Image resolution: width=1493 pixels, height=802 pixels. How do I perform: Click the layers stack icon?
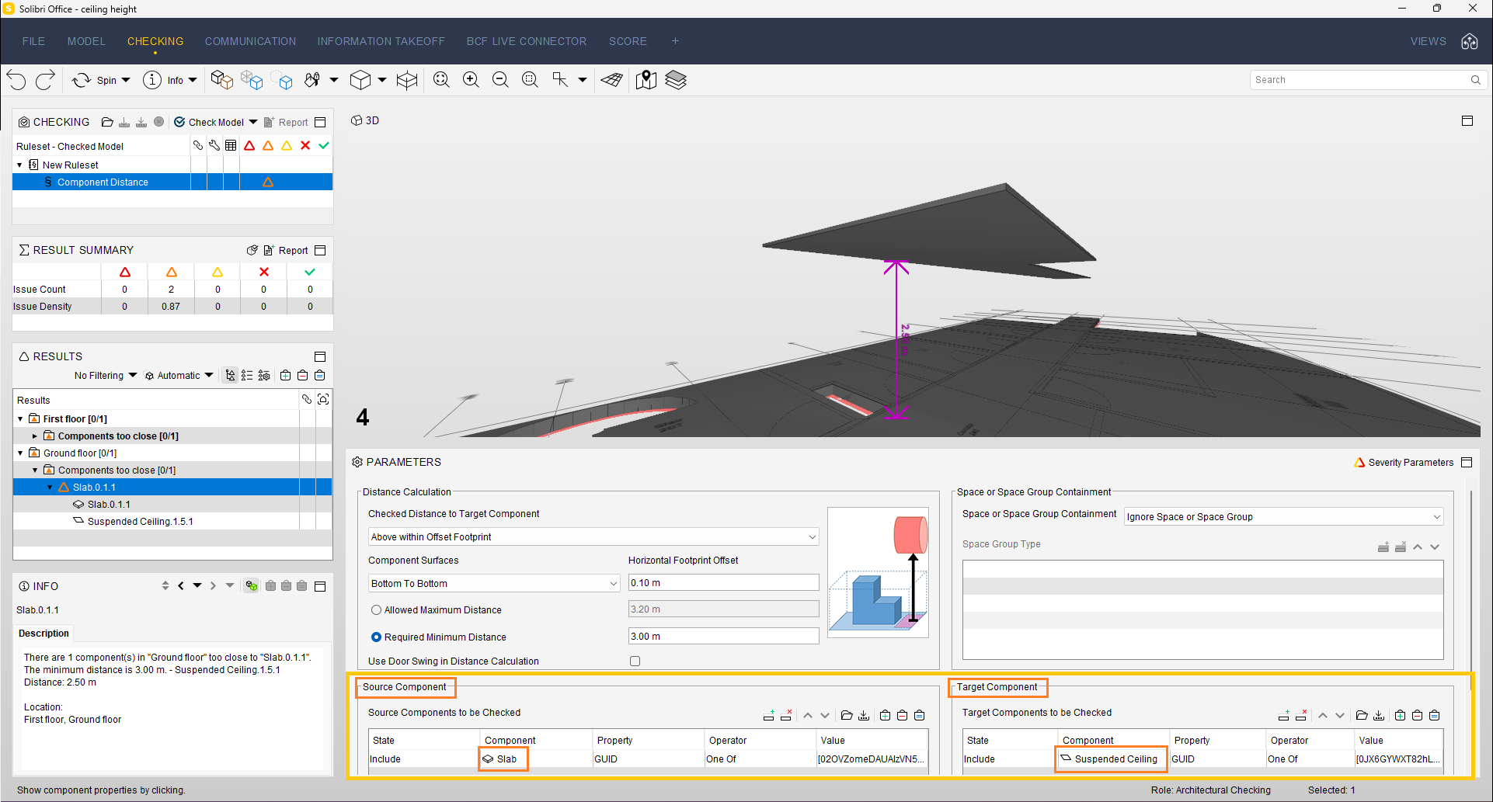(x=676, y=80)
